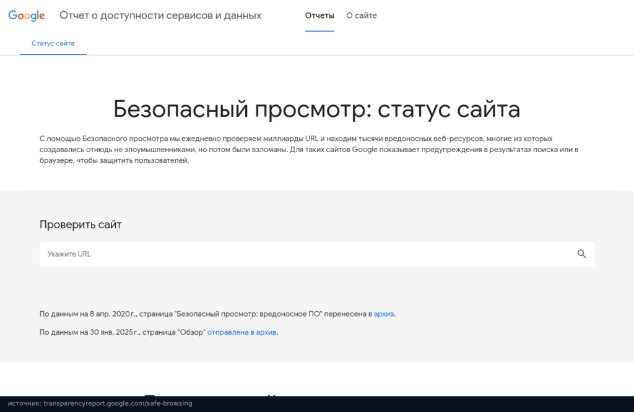The width and height of the screenshot is (634, 412).
Task: Click the Google logo
Action: coord(27,15)
